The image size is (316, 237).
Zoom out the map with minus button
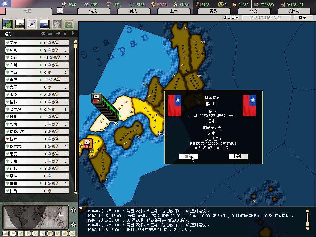73,225
